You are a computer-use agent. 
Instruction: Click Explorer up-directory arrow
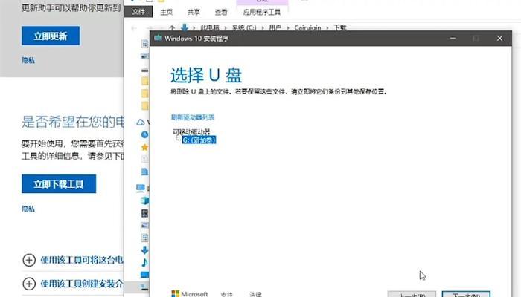pyautogui.click(x=172, y=28)
